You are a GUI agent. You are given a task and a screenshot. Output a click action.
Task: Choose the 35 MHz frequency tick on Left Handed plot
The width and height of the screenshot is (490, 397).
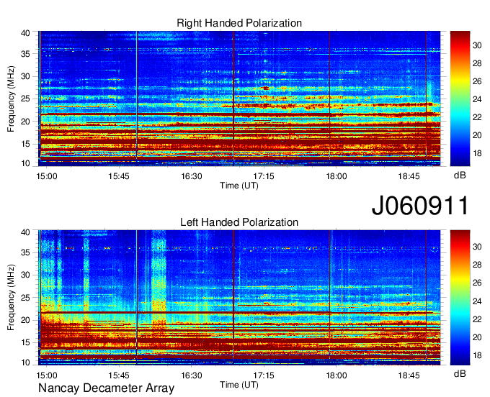tap(25, 252)
